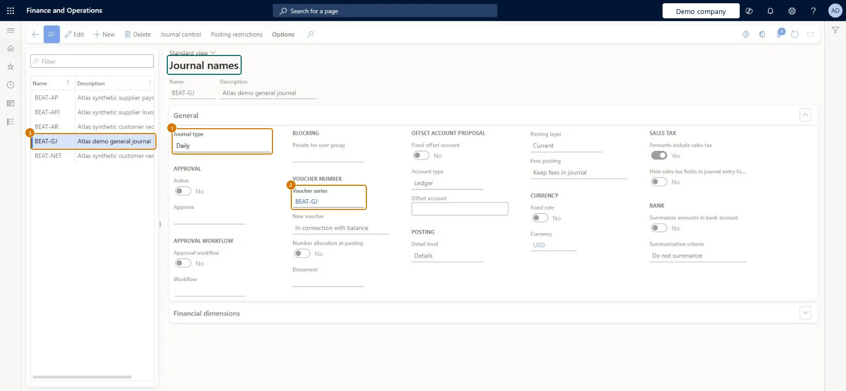Open the action pane search magnifier
The height and width of the screenshot is (391, 846).
[x=310, y=34]
